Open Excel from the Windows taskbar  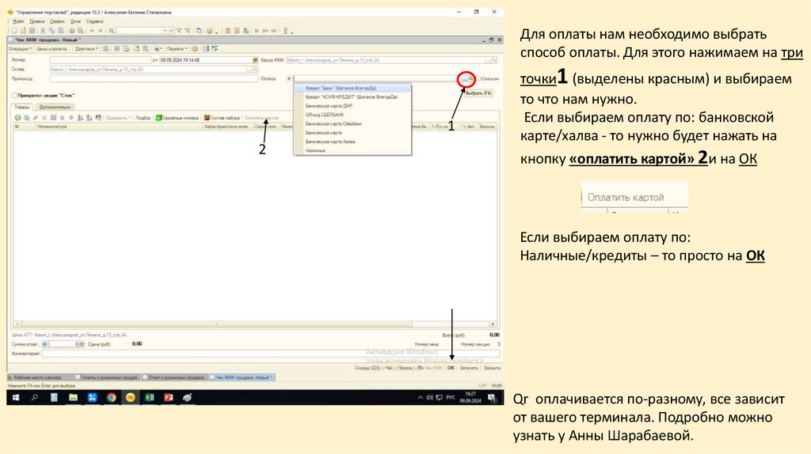pos(150,397)
